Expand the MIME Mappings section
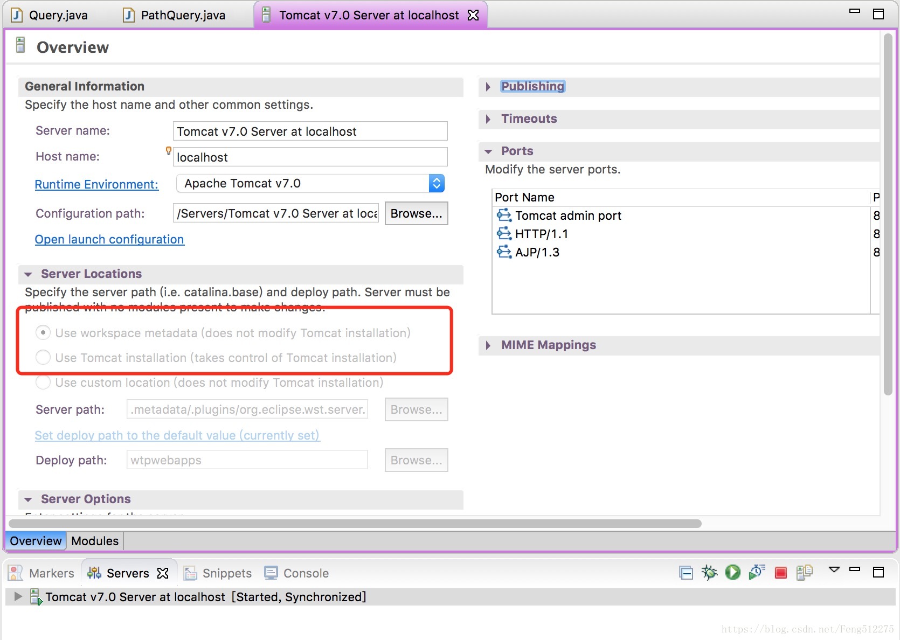This screenshot has width=900, height=640. [x=488, y=345]
